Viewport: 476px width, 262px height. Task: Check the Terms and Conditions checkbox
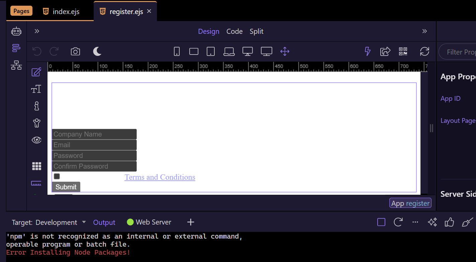tap(57, 176)
